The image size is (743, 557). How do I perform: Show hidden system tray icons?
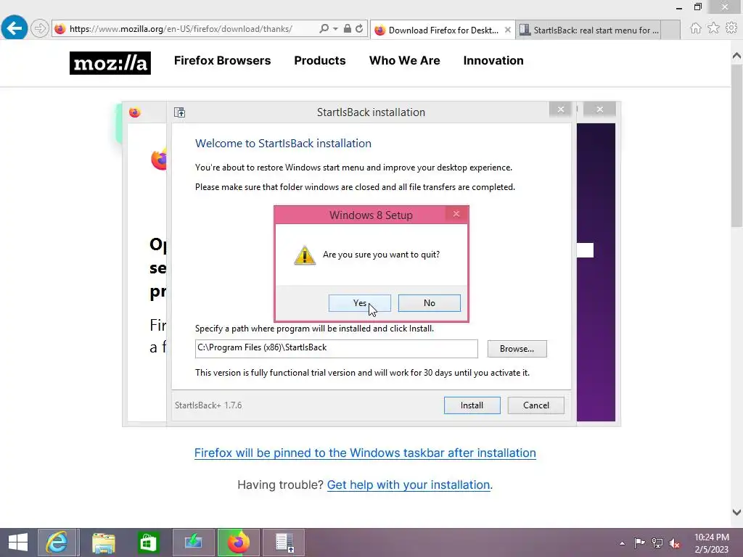click(x=622, y=543)
